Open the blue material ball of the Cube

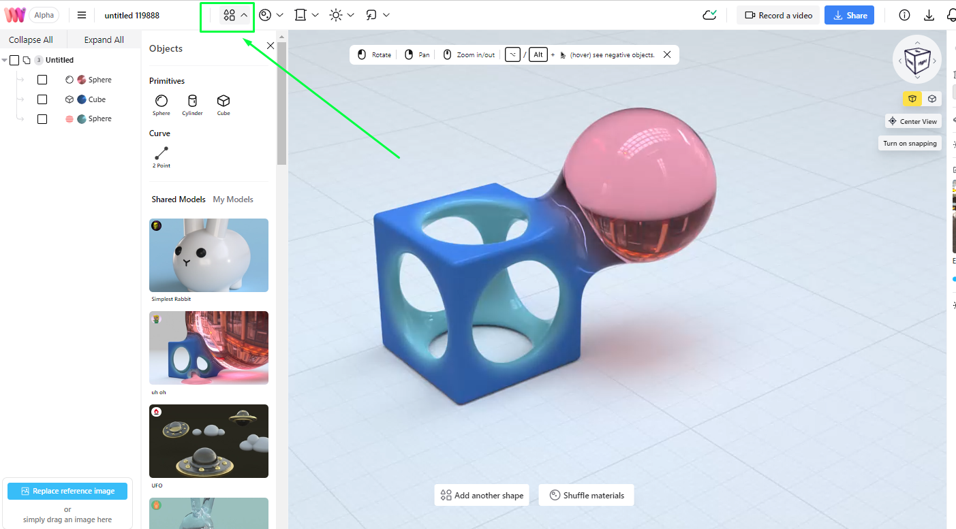click(x=82, y=99)
